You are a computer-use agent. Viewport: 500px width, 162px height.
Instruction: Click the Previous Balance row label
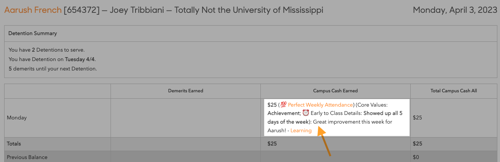27,157
